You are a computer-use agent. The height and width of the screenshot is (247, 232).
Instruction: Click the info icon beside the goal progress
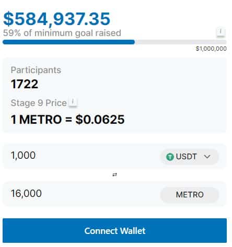pyautogui.click(x=221, y=32)
